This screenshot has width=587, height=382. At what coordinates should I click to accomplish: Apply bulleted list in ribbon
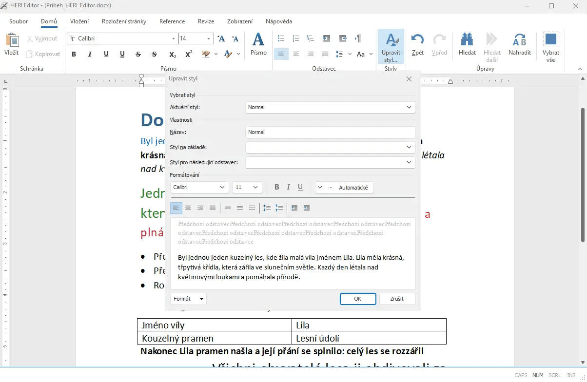pyautogui.click(x=281, y=38)
